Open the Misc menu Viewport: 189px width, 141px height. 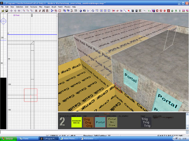[x=41, y=7]
